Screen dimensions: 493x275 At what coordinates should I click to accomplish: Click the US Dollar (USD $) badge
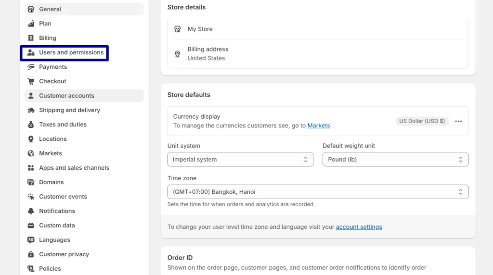tap(422, 121)
